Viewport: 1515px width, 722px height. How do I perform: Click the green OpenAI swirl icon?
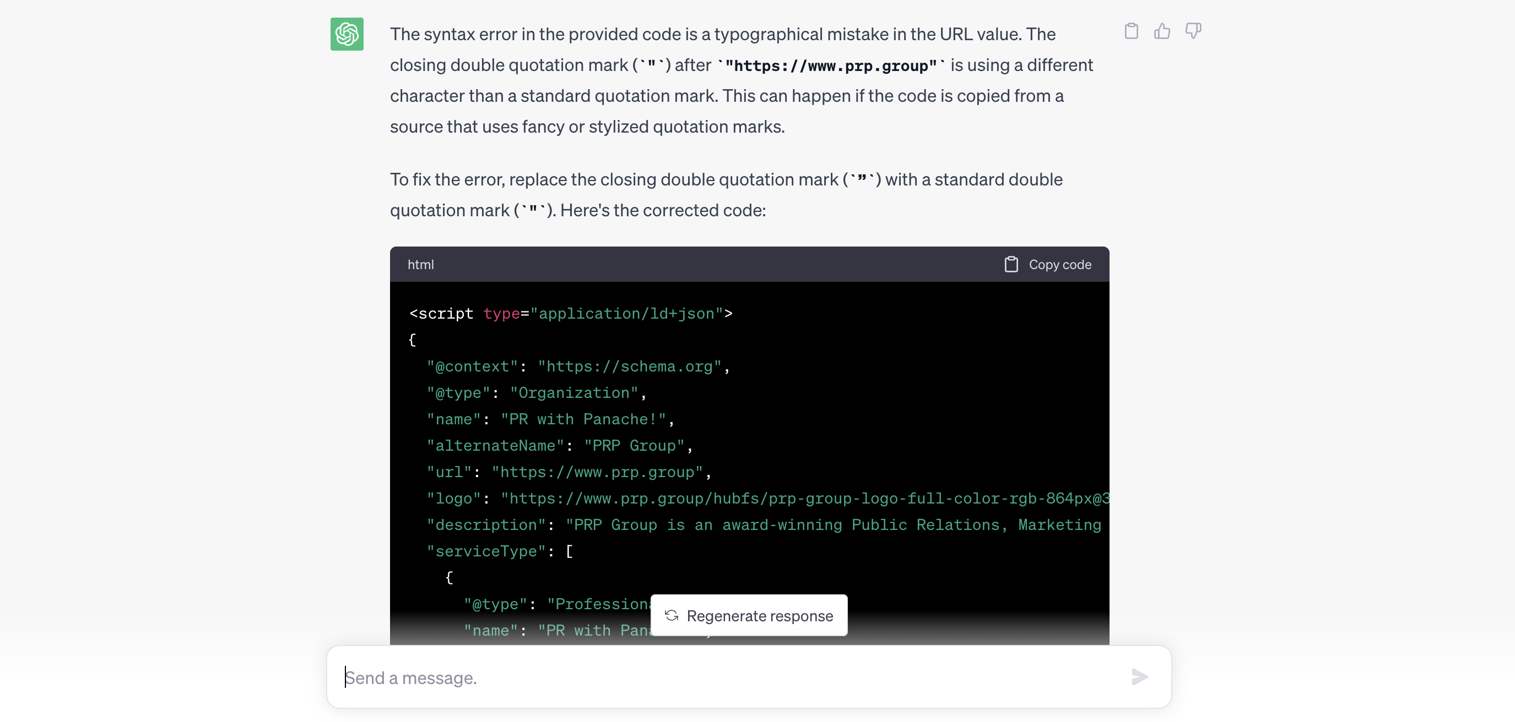click(347, 35)
